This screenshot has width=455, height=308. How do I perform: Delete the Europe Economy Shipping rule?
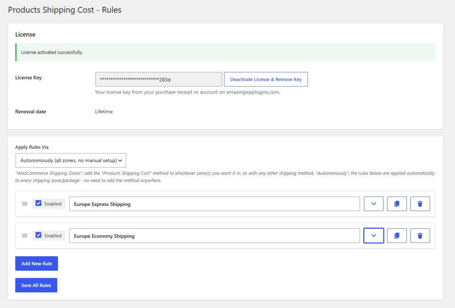420,236
